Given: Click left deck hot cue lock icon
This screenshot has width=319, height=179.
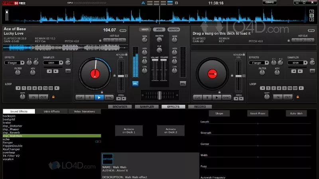Looking at the screenshot, I should pyautogui.click(x=100, y=41).
